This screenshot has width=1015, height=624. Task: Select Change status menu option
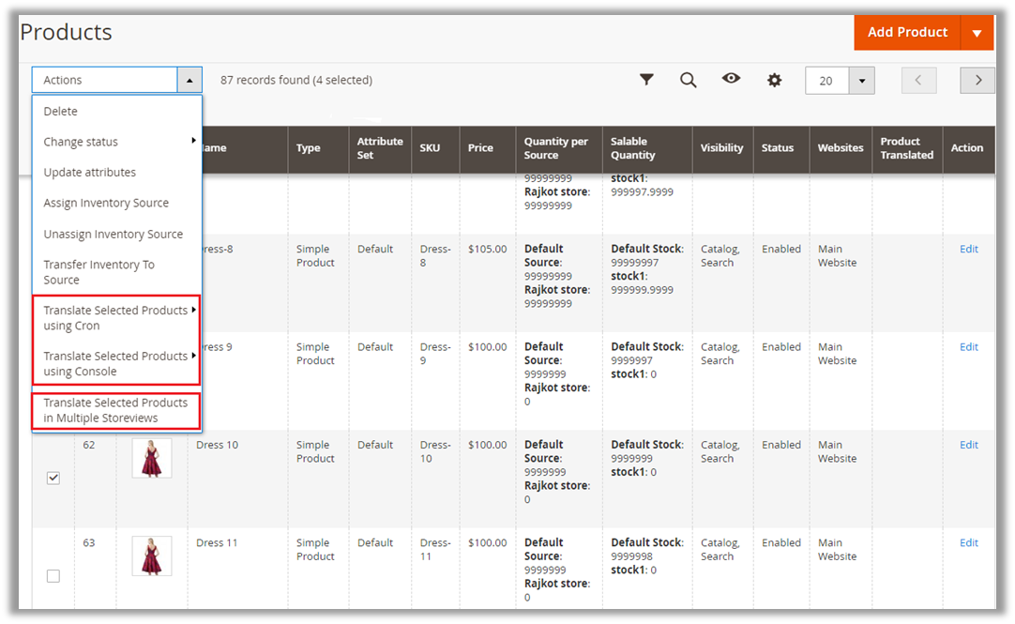[x=81, y=142]
